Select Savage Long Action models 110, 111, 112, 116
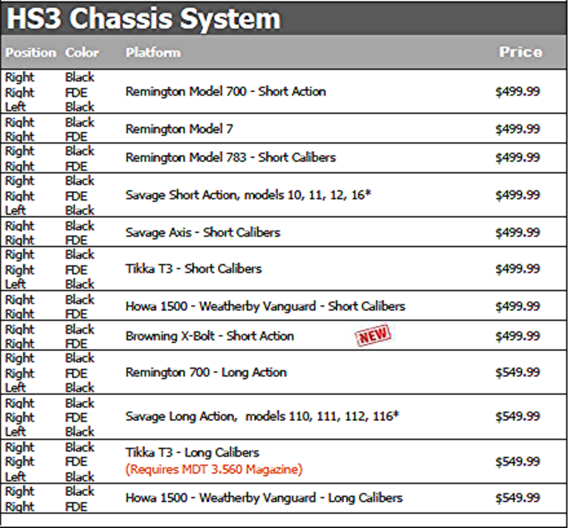Image resolution: width=568 pixels, height=528 pixels. point(262,416)
